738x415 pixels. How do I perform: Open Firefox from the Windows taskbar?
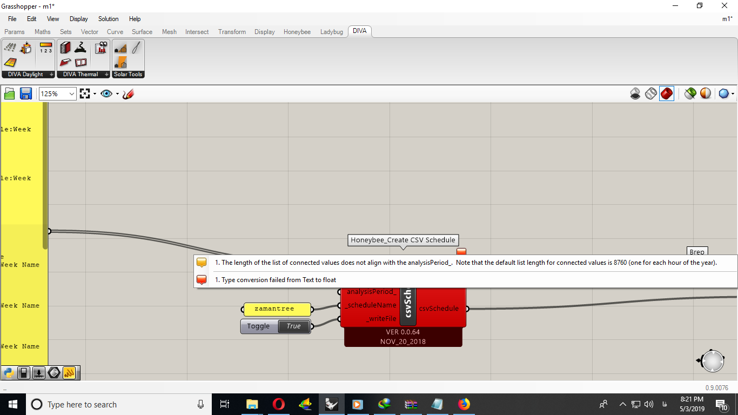pyautogui.click(x=464, y=404)
